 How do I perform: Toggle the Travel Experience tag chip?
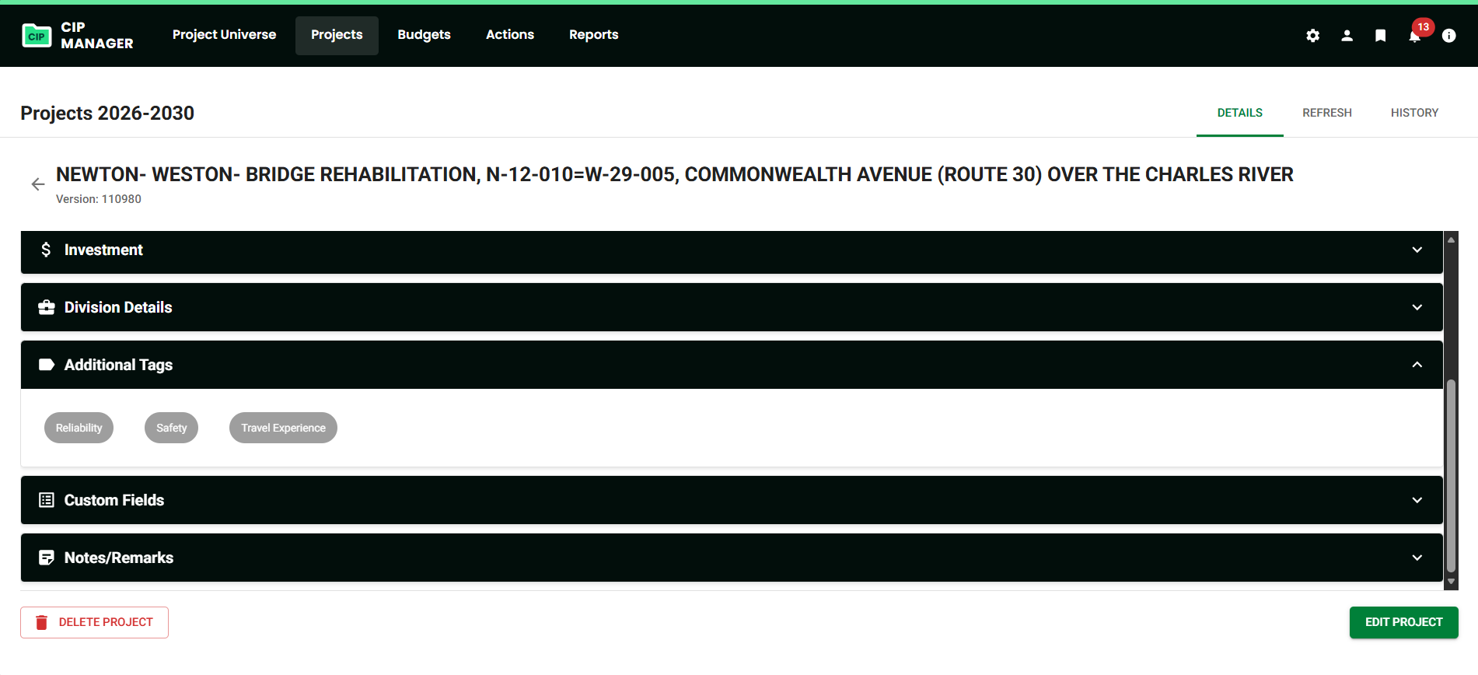pos(283,428)
